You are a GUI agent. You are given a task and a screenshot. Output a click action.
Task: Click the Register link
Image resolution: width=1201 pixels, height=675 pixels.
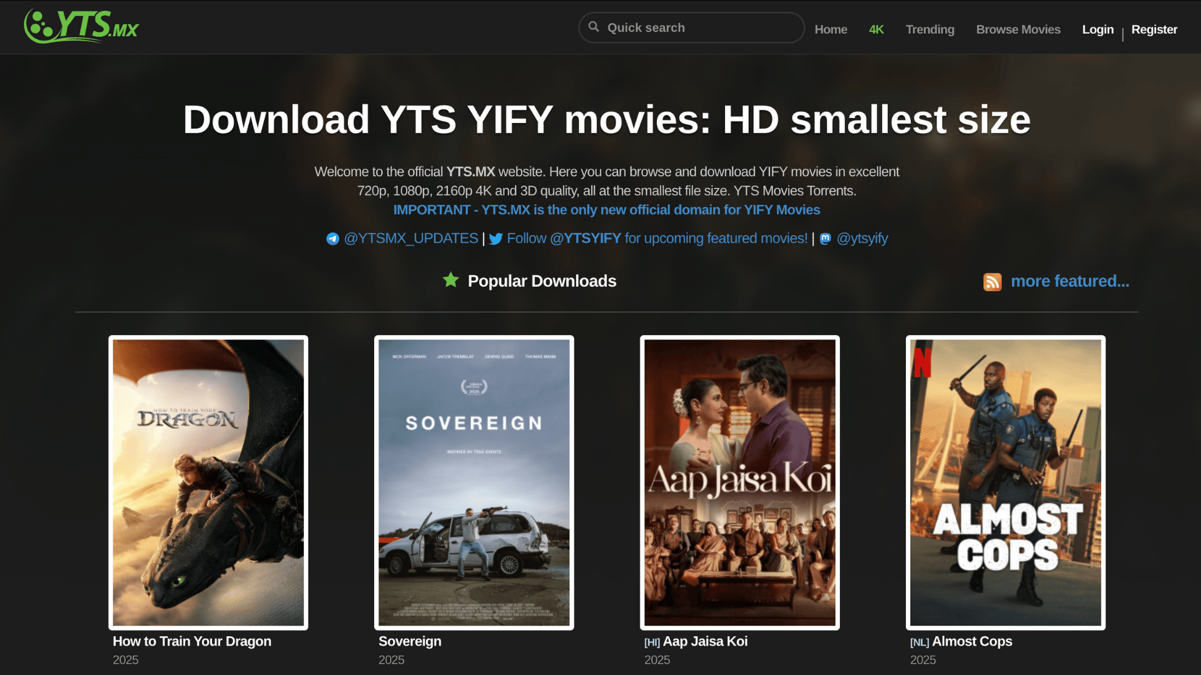click(x=1153, y=29)
